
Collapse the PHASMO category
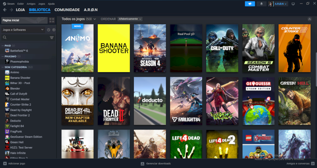[x=3, y=56]
